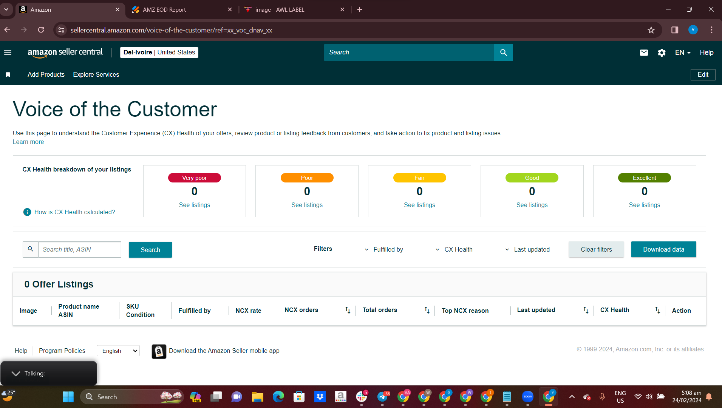Click the Windows taskbar Search box
Viewport: 722px width, 408px height.
click(132, 397)
